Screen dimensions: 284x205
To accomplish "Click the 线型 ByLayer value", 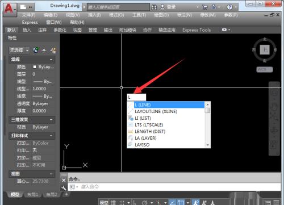I will tap(43, 82).
